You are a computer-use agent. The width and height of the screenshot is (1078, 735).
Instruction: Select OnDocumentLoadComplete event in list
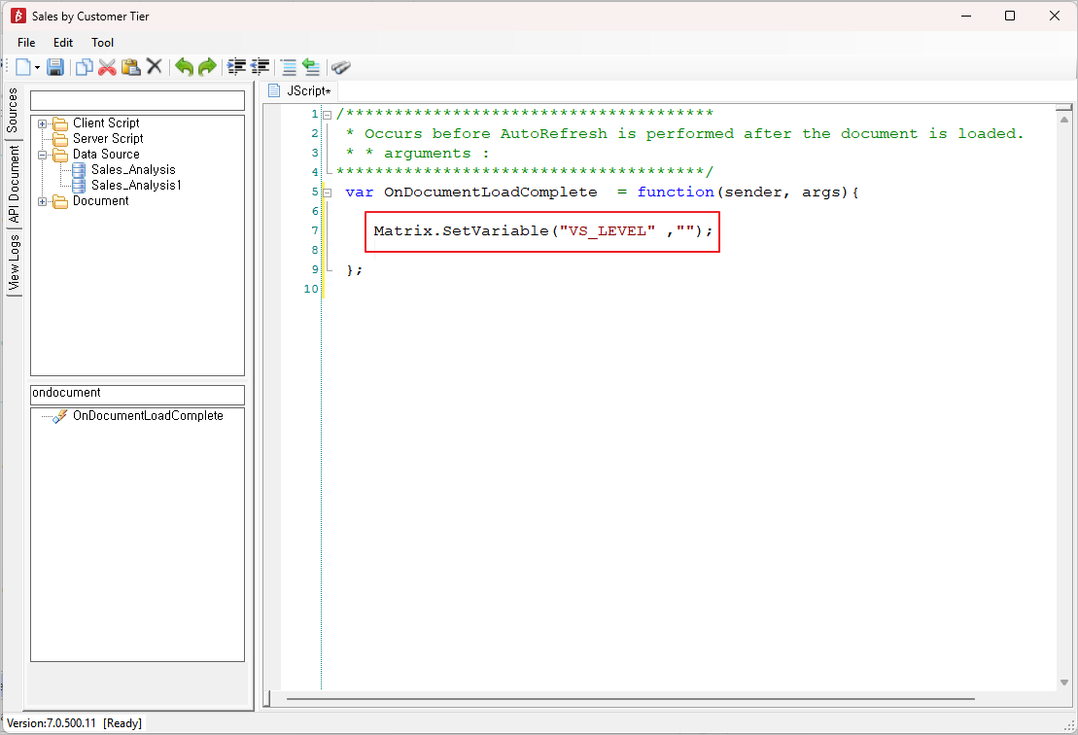coord(148,416)
